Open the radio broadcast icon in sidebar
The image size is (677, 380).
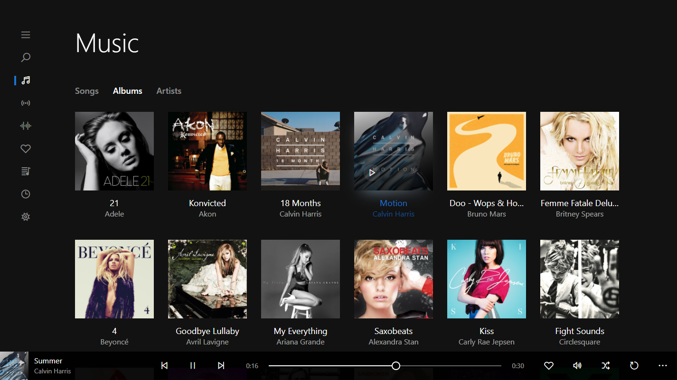click(26, 103)
